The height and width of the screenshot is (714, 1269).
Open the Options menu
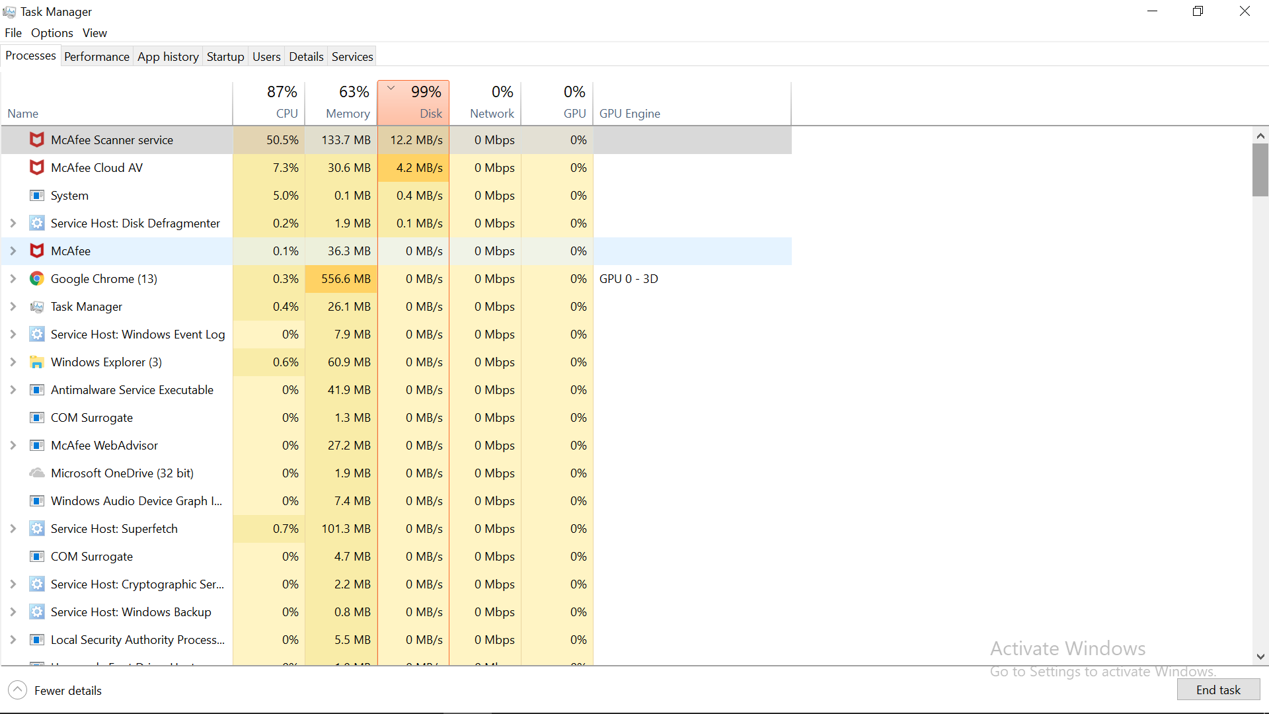coord(52,33)
